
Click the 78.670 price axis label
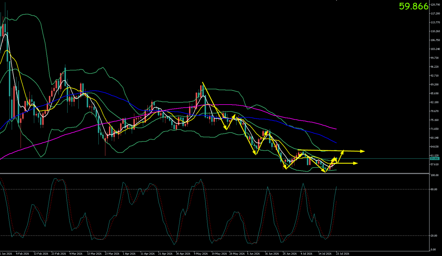coord(435,111)
